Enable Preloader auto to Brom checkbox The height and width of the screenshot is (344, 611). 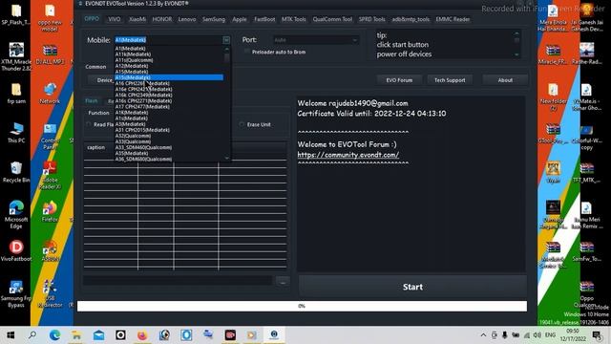pos(247,52)
